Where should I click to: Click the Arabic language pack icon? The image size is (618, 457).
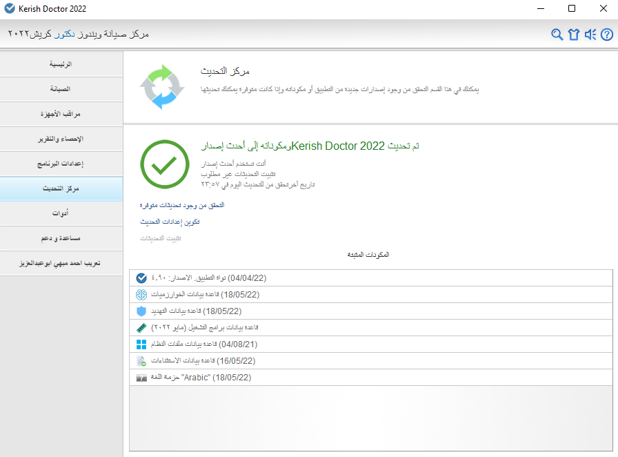pyautogui.click(x=141, y=378)
